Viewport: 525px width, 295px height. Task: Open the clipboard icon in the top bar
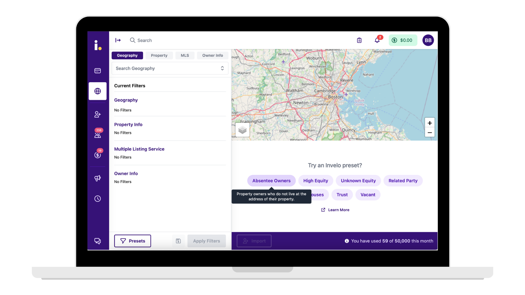click(359, 40)
